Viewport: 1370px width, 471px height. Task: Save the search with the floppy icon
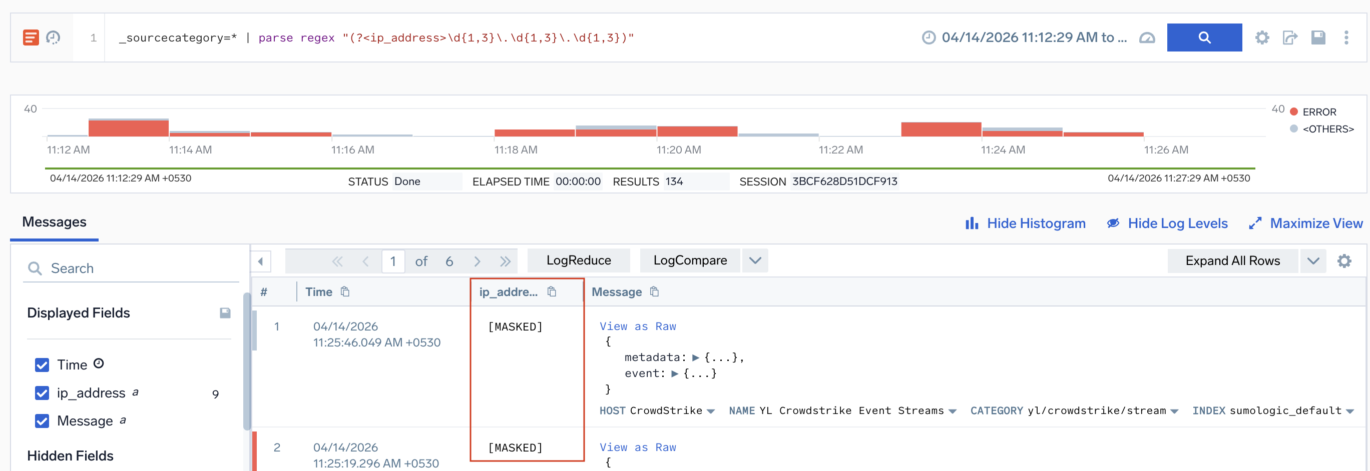1318,37
